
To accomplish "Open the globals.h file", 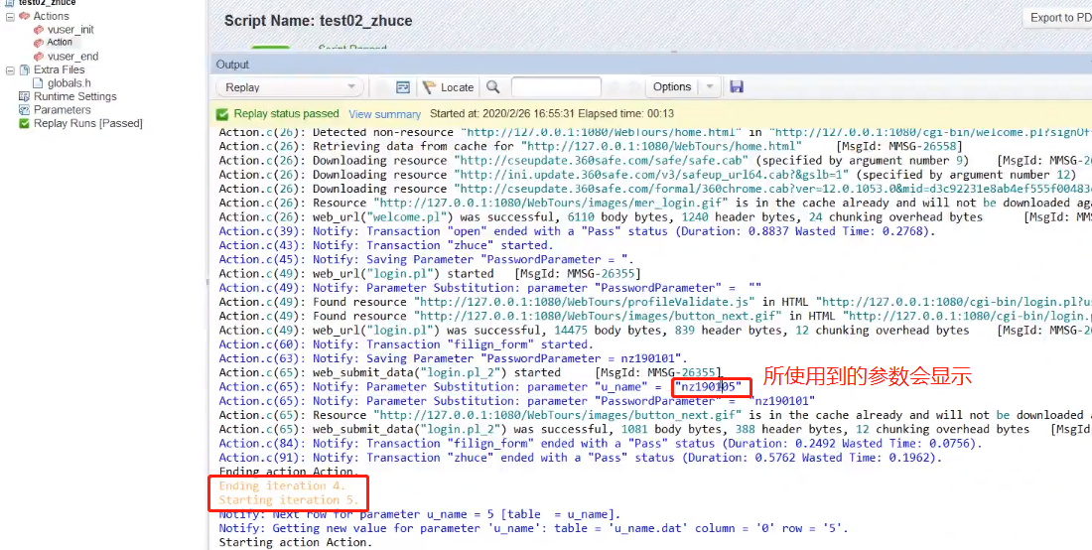I will (68, 83).
